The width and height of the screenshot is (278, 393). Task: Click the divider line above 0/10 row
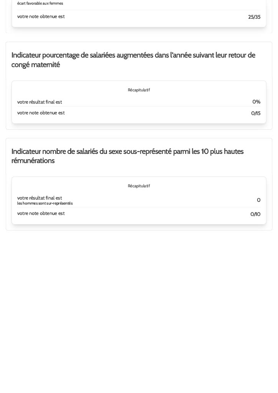click(139, 207)
